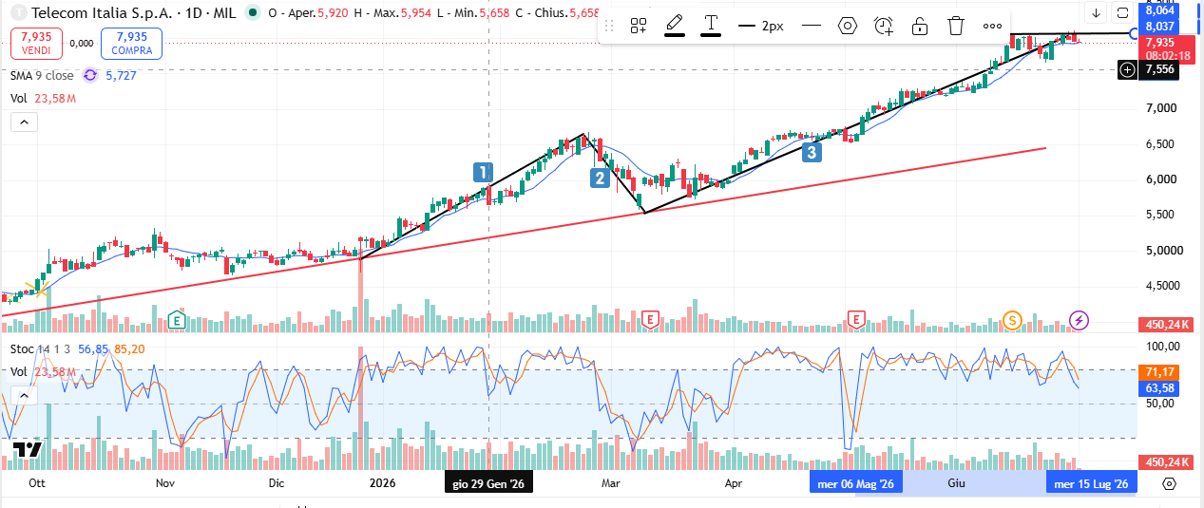Viewport: 1204px width, 508px height.
Task: Click the gio 29 Gen '26 date label
Action: 489,483
